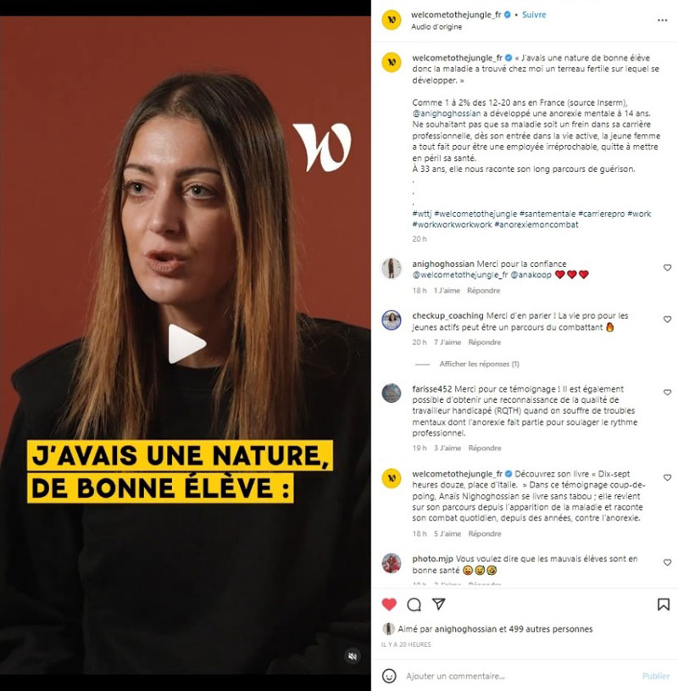
Task: Open @anighoghossian mention in caption
Action: 447,114
